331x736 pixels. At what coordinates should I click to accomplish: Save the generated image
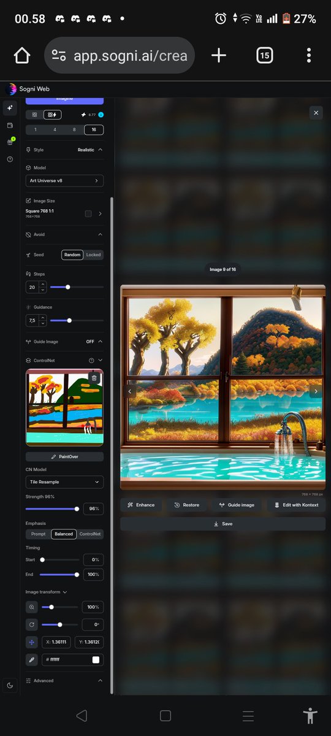coord(223,524)
